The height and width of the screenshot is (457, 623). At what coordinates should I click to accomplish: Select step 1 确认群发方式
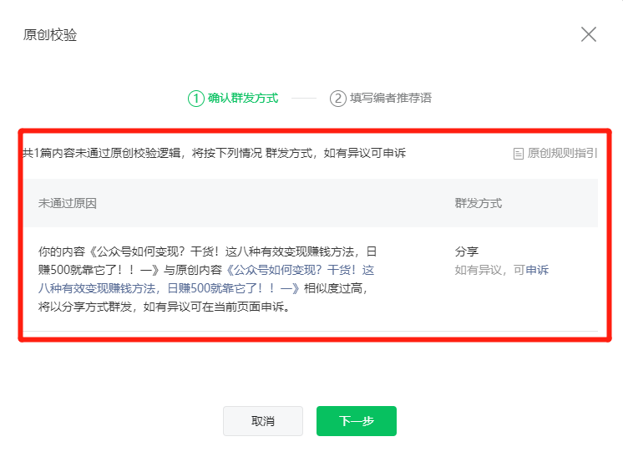tap(233, 98)
